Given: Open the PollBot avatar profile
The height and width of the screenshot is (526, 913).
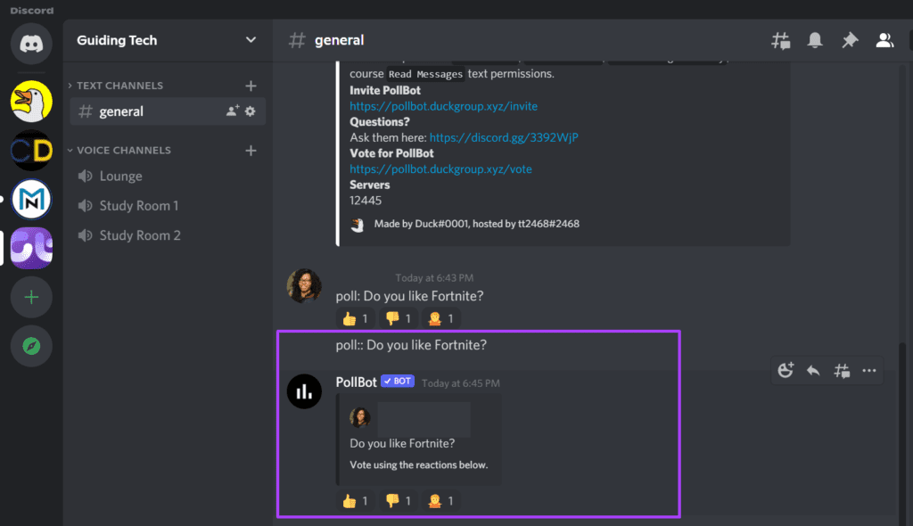Looking at the screenshot, I should pyautogui.click(x=304, y=391).
